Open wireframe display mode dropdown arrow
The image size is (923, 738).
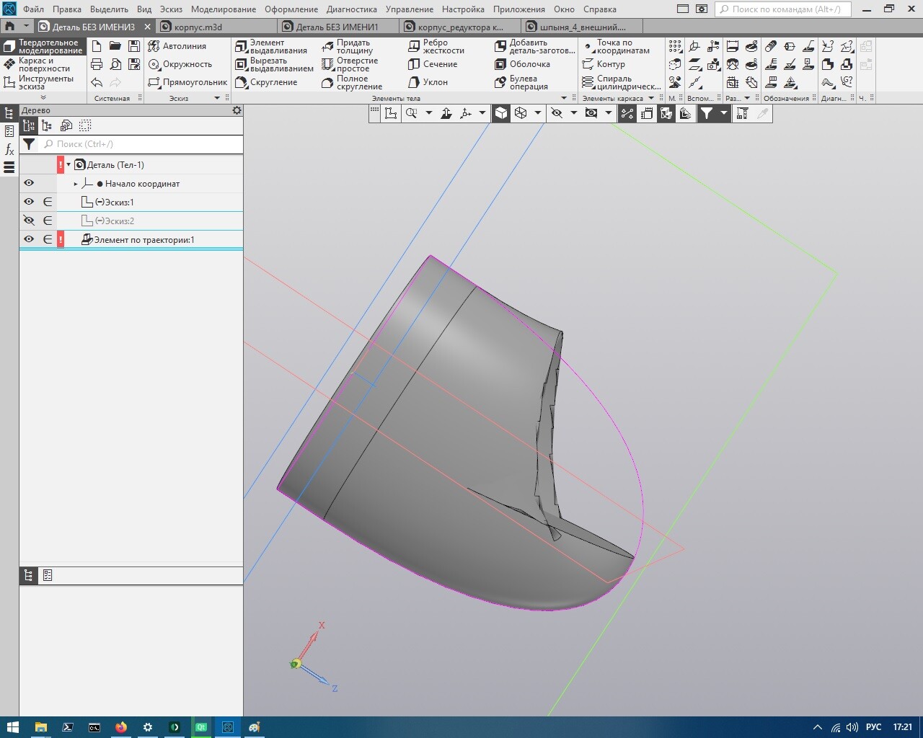[x=538, y=113]
